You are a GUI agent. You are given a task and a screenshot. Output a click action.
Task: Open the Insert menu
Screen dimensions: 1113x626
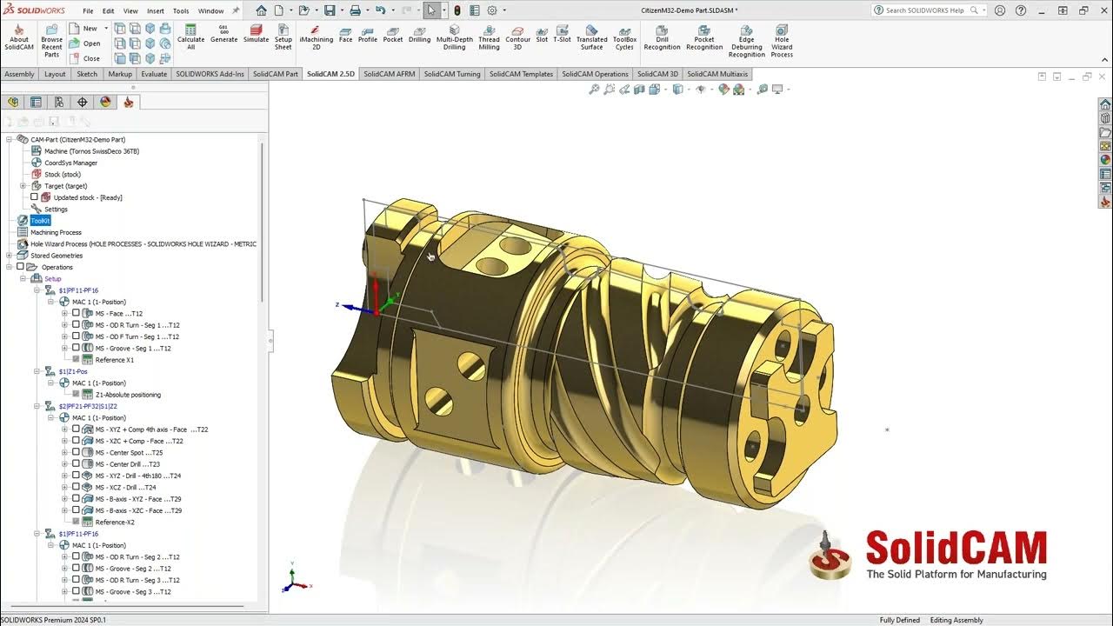click(x=156, y=11)
